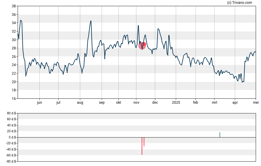Click the 'apr' x-axis label

point(235,103)
